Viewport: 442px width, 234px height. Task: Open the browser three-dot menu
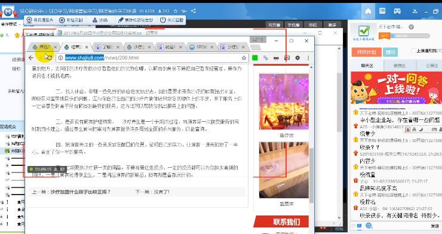point(308,58)
